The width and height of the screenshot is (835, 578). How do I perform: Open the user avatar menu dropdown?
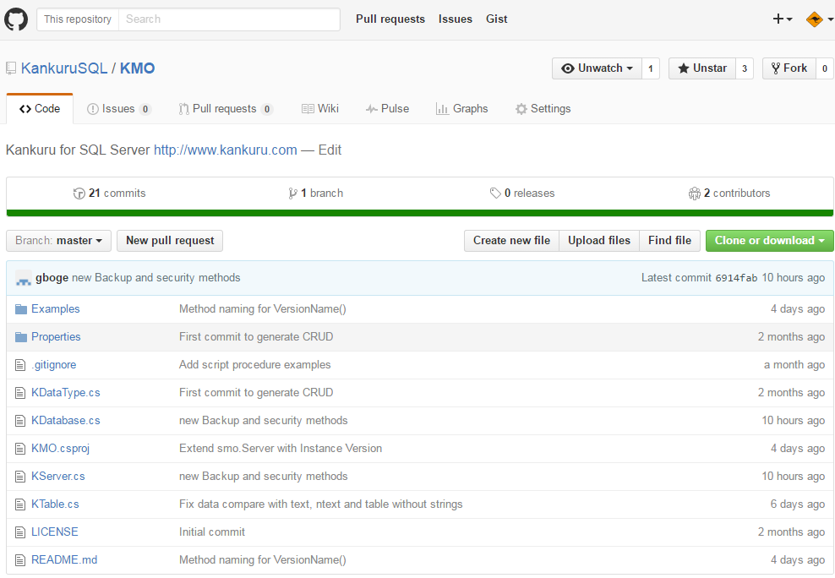[820, 19]
